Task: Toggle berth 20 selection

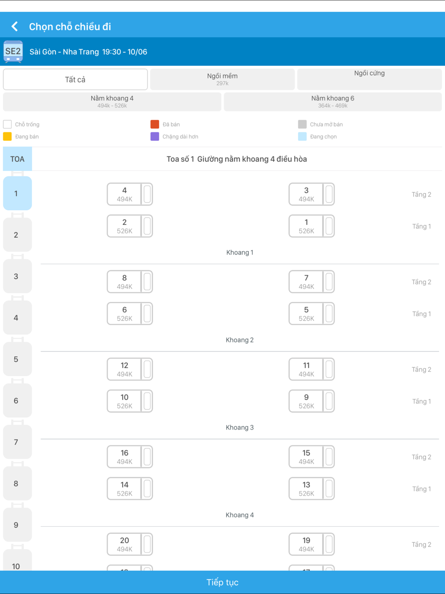Action: coord(130,544)
